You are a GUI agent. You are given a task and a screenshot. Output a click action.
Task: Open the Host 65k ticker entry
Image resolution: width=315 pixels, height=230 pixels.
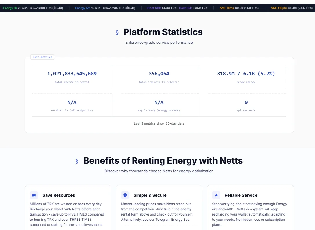pyautogui.click(x=193, y=8)
